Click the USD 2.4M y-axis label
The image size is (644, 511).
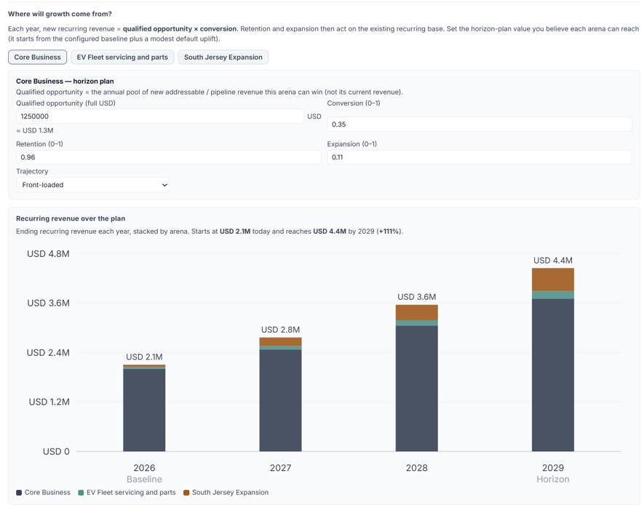coord(48,353)
